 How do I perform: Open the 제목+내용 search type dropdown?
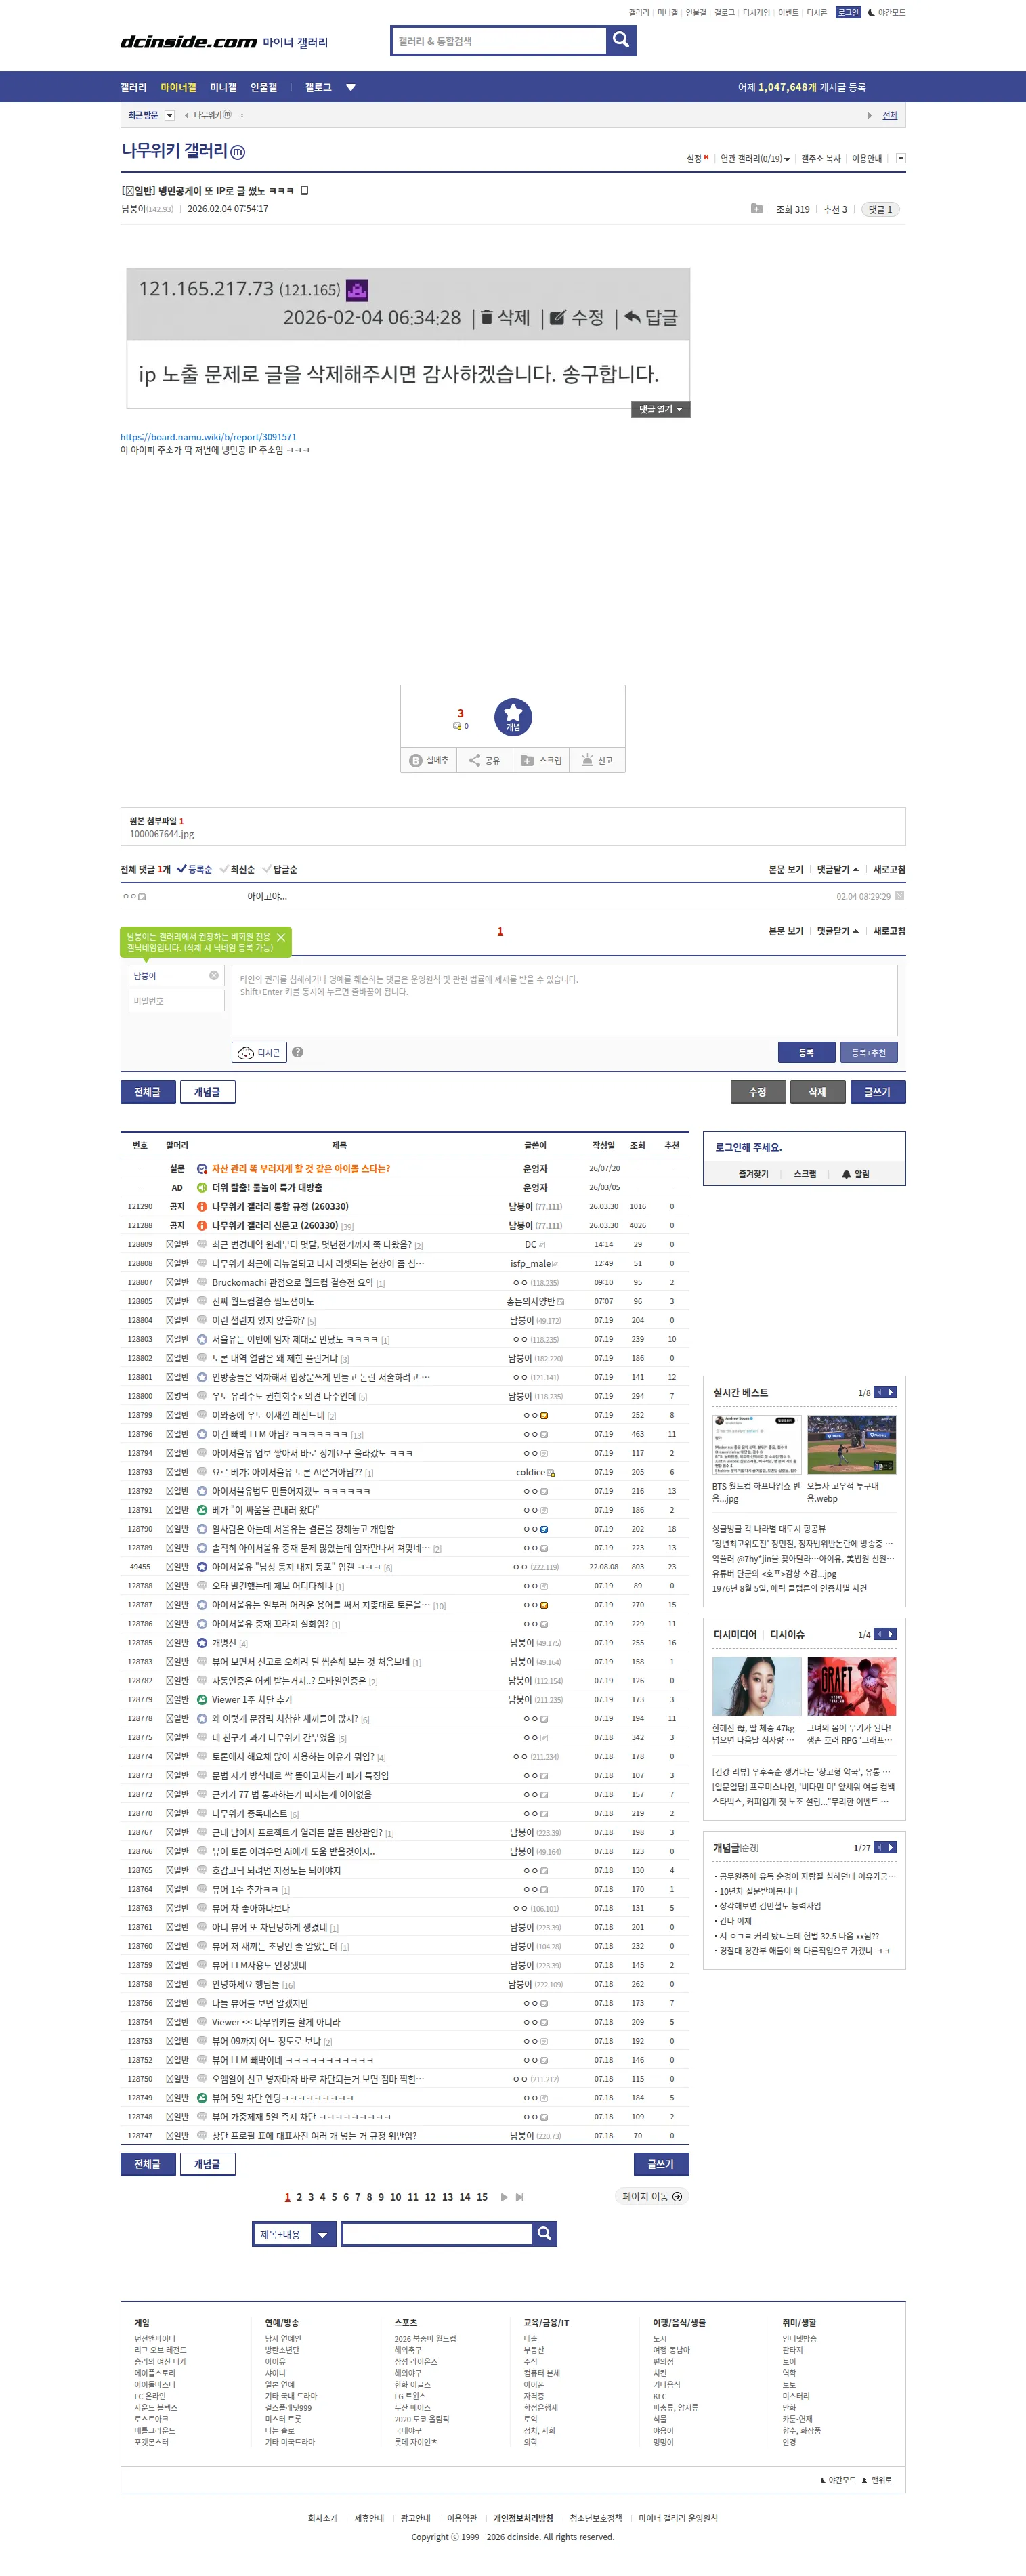[294, 2234]
